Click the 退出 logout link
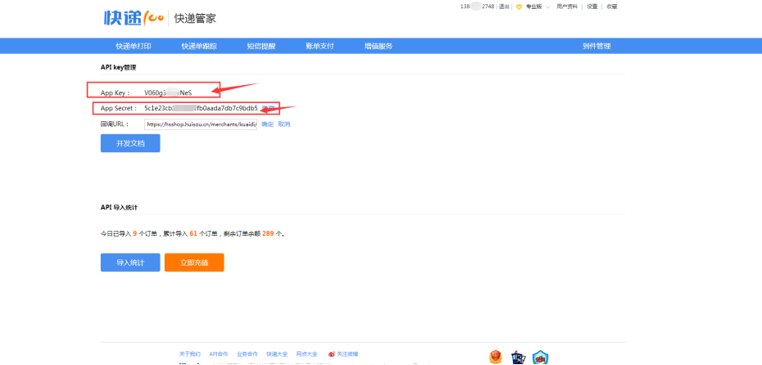Image resolution: width=762 pixels, height=365 pixels. pyautogui.click(x=504, y=7)
